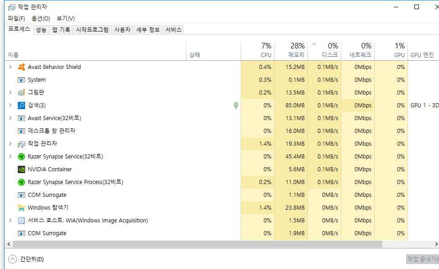Click the 간단히 collapse circle arrow icon
This screenshot has width=439, height=269.
pyautogui.click(x=12, y=259)
